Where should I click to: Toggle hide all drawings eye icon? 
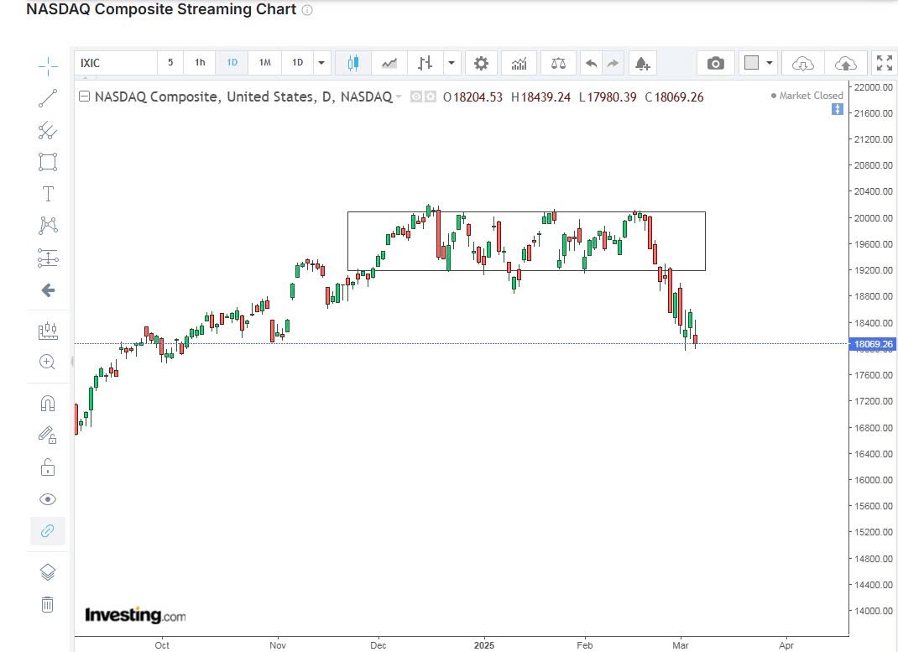pyautogui.click(x=48, y=500)
